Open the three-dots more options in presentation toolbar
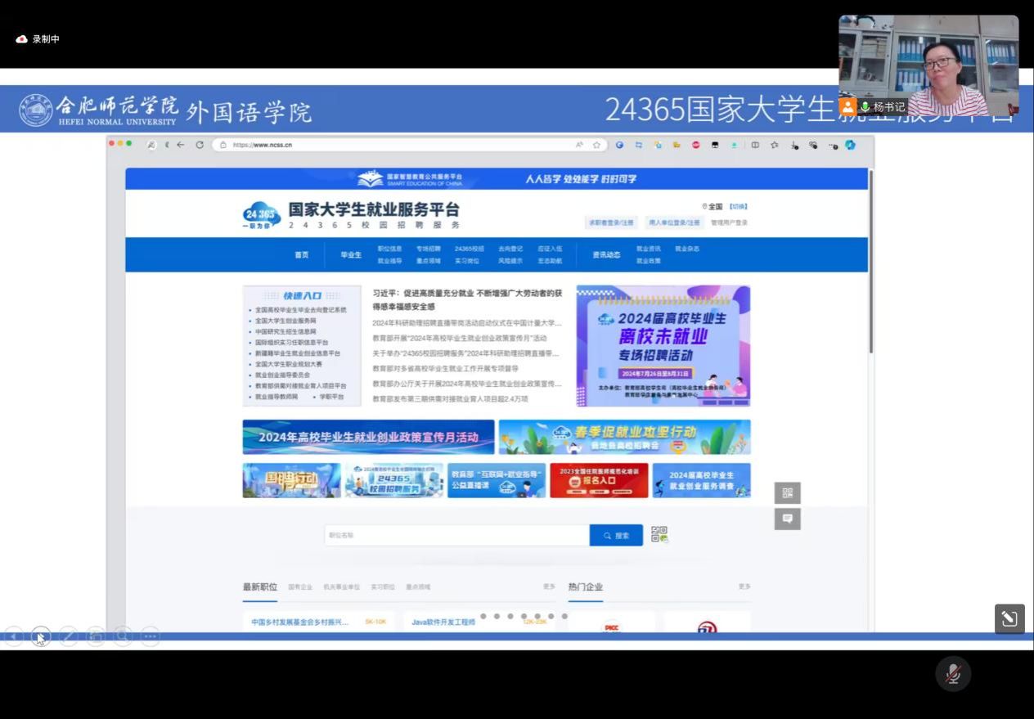Screen dimensions: 1034x719 [150, 636]
